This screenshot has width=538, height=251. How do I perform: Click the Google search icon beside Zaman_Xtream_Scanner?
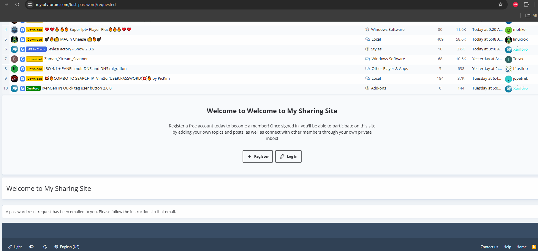coord(23,59)
